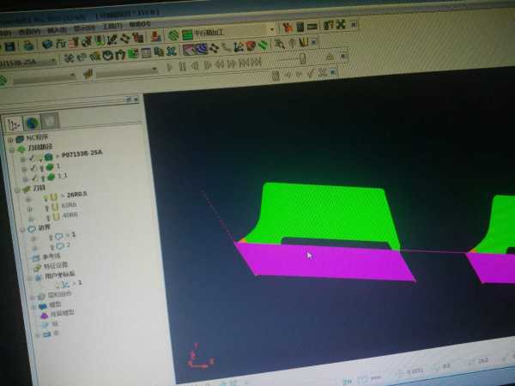Click the red shaded model icon in the view toolbar

coord(251,46)
